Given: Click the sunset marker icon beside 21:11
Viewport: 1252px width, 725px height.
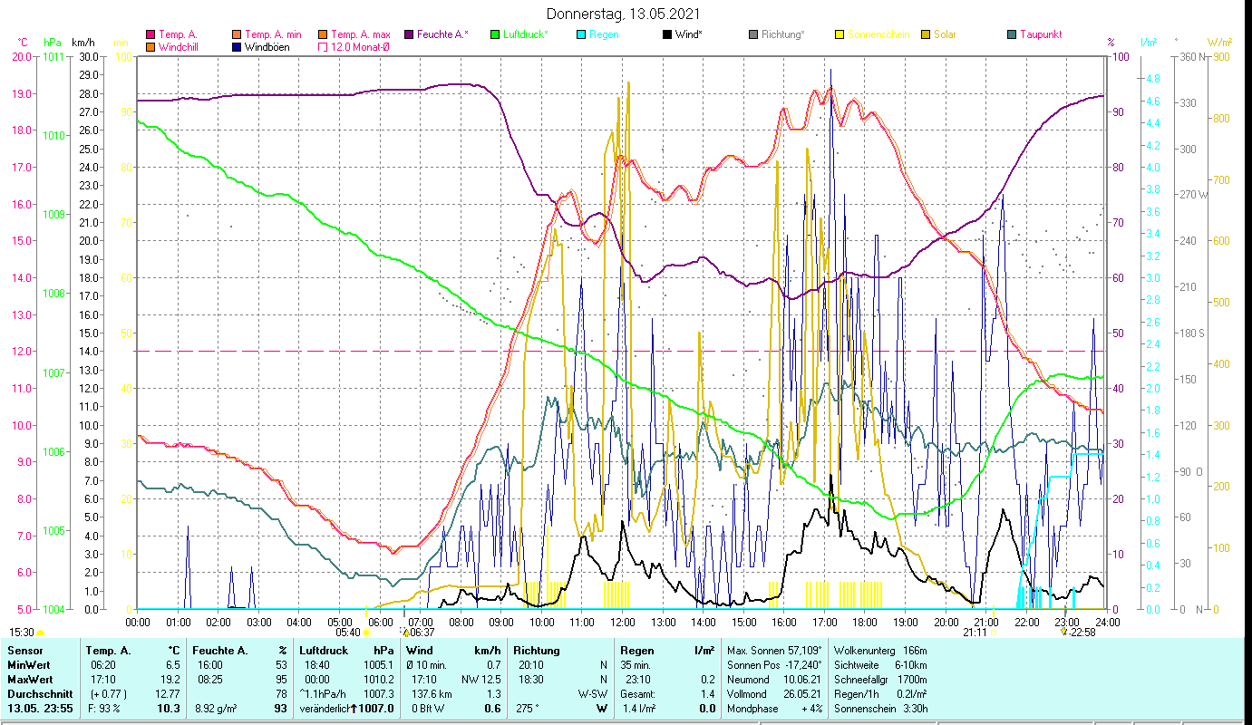Looking at the screenshot, I should click(994, 633).
